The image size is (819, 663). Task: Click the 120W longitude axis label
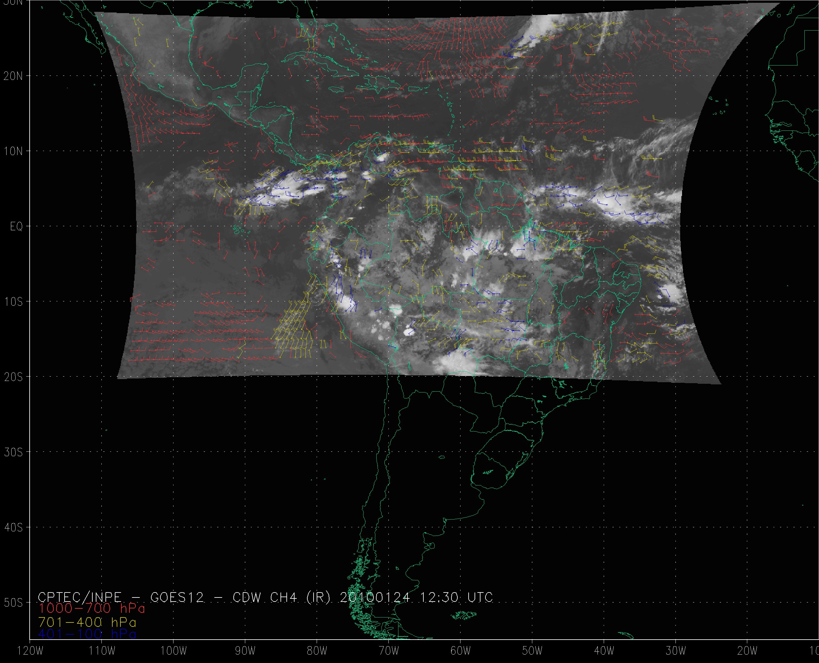30,651
